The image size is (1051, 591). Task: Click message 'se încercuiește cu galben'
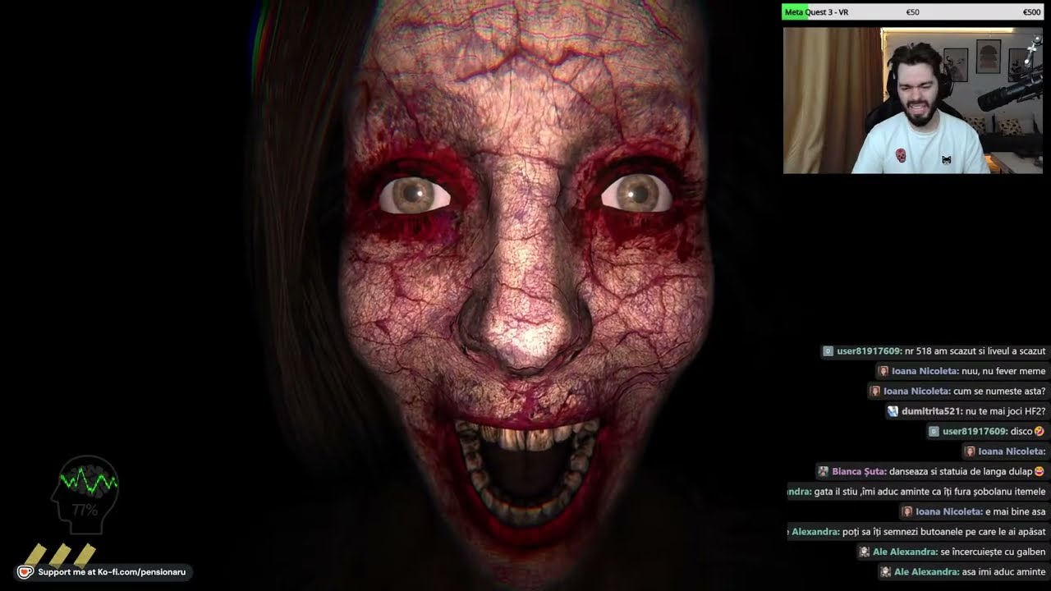(x=994, y=552)
